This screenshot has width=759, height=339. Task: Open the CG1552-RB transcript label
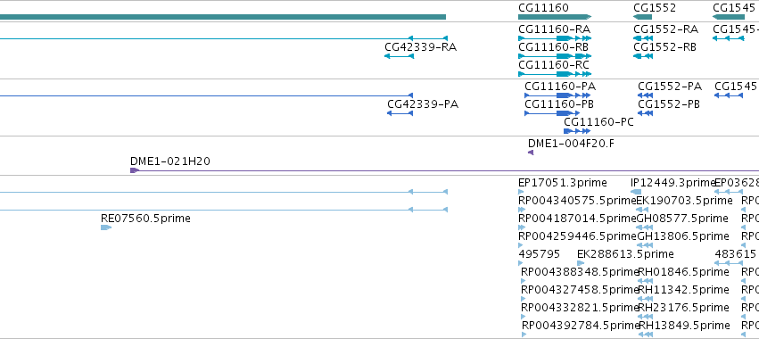pos(664,47)
